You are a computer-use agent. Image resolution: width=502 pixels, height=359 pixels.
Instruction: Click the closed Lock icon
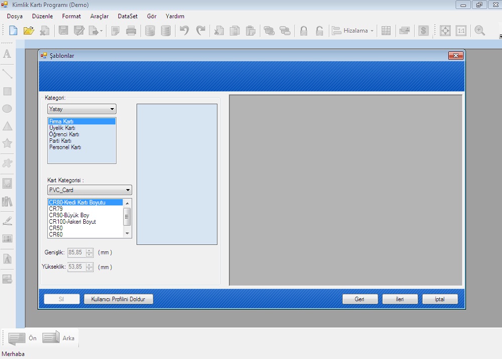click(x=304, y=31)
